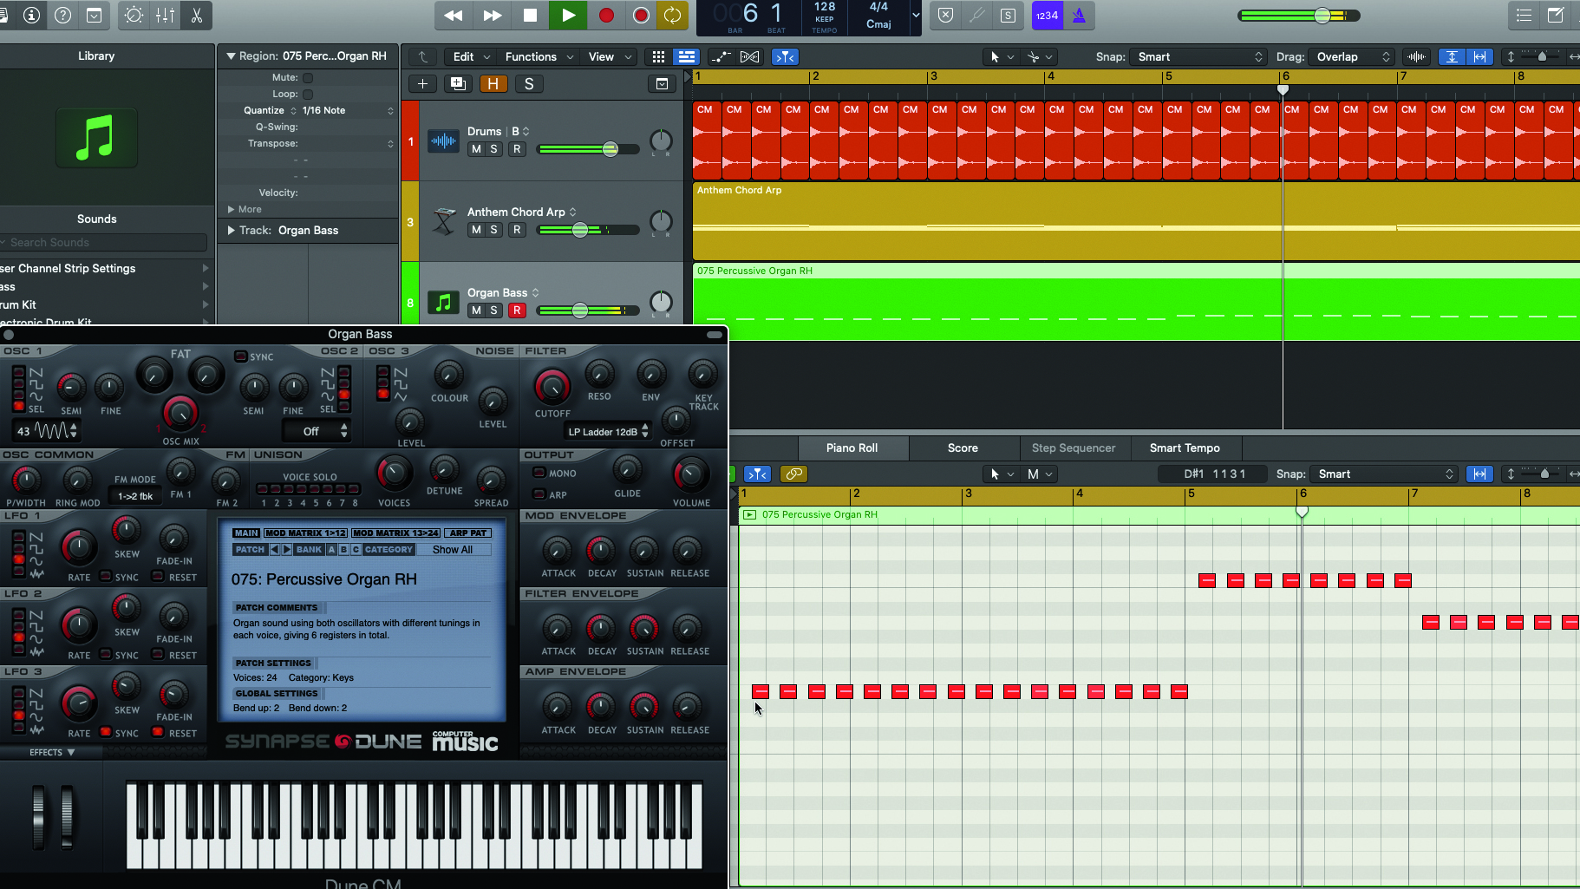
Task: Click the Drums track volume slider
Action: click(x=610, y=149)
